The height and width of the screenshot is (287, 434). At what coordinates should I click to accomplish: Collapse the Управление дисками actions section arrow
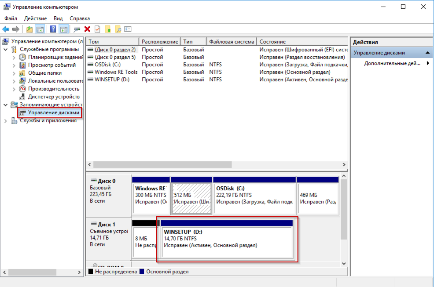point(427,53)
